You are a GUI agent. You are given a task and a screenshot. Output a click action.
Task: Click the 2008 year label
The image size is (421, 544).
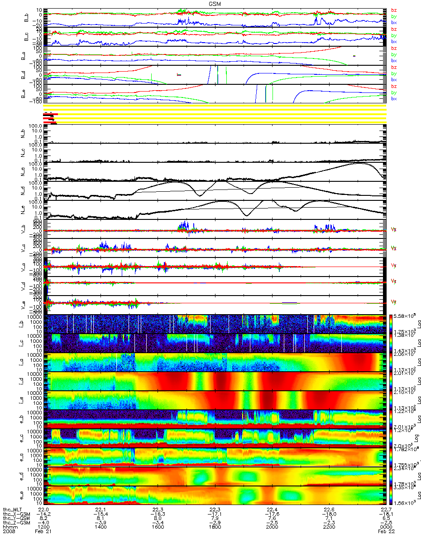[9, 532]
